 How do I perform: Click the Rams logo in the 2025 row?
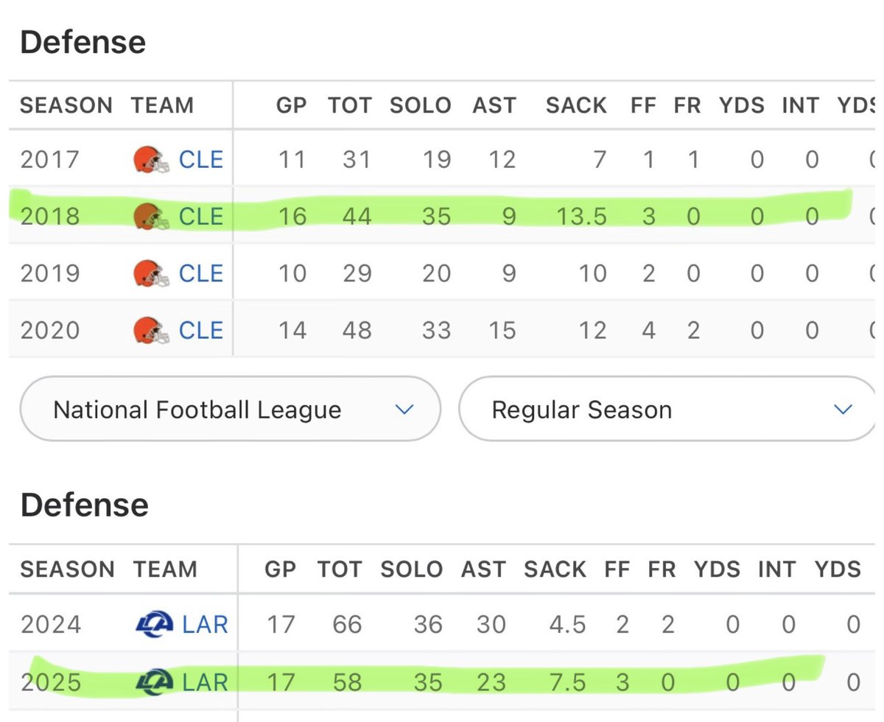coord(155,682)
